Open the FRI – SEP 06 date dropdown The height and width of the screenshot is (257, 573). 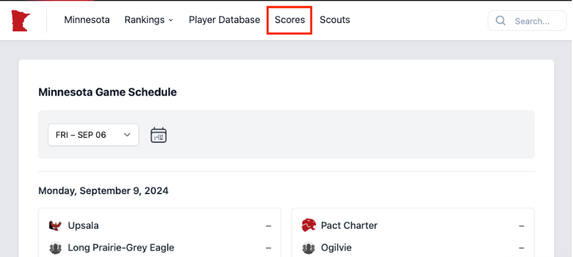(x=94, y=135)
